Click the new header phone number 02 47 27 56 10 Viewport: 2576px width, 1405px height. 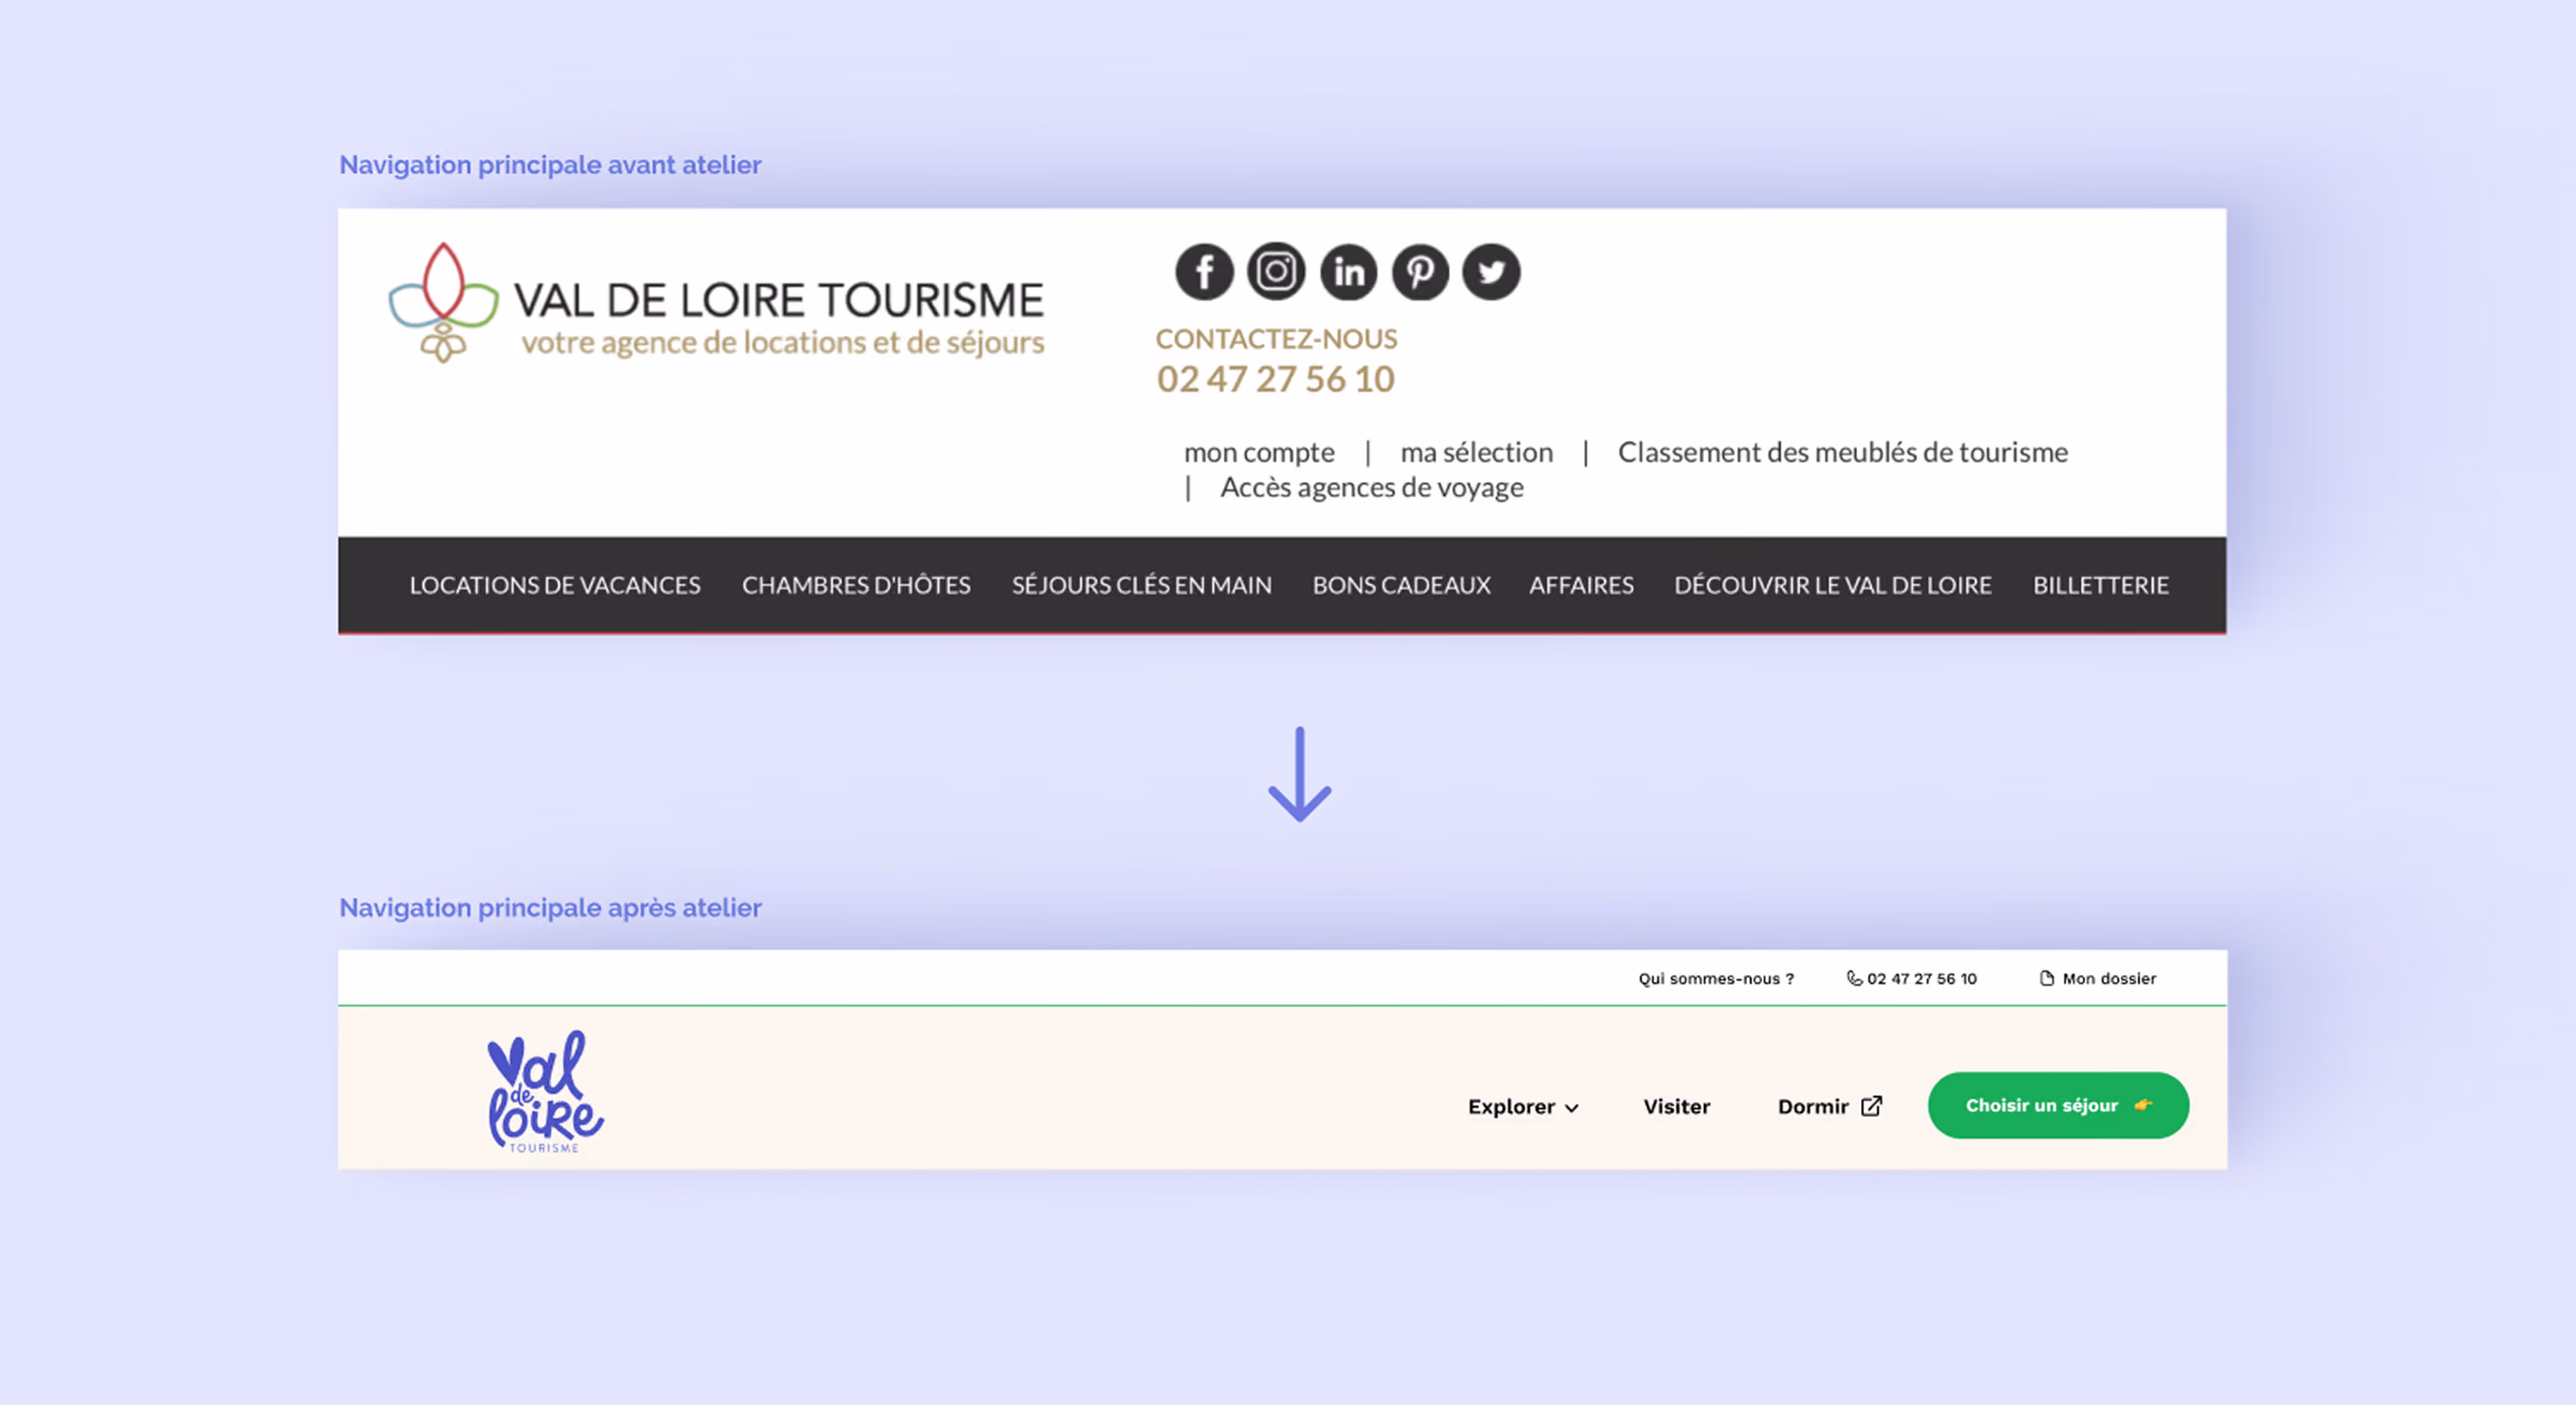1922,979
